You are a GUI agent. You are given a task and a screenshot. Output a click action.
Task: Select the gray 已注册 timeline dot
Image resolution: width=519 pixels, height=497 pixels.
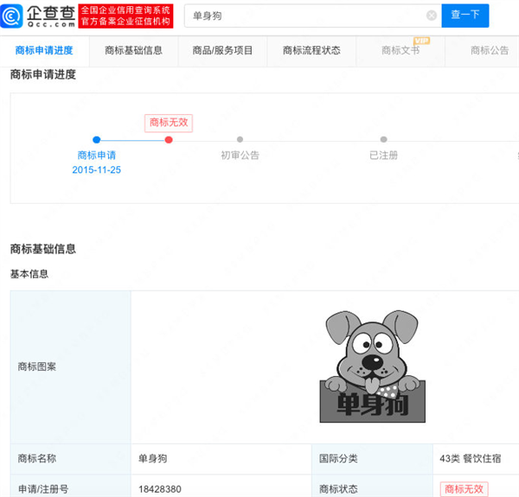(383, 139)
